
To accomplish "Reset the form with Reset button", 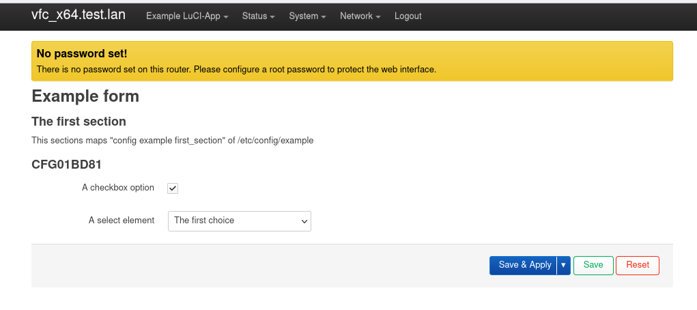I will tap(638, 265).
